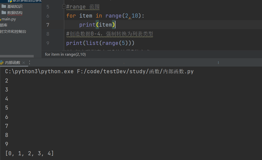Click the output '[0, 1, 2, 3, 4]' in console
262x160 pixels.
point(30,153)
